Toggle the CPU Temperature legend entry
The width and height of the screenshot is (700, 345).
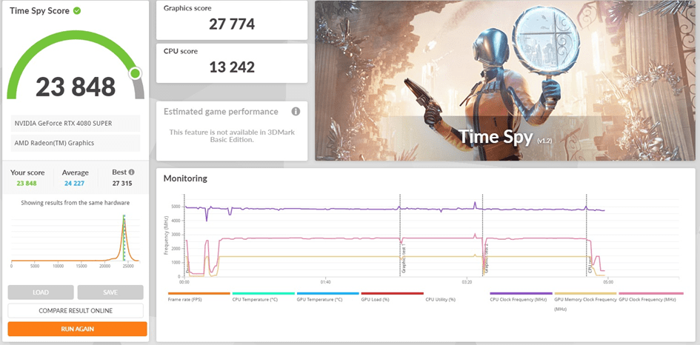[x=263, y=297]
